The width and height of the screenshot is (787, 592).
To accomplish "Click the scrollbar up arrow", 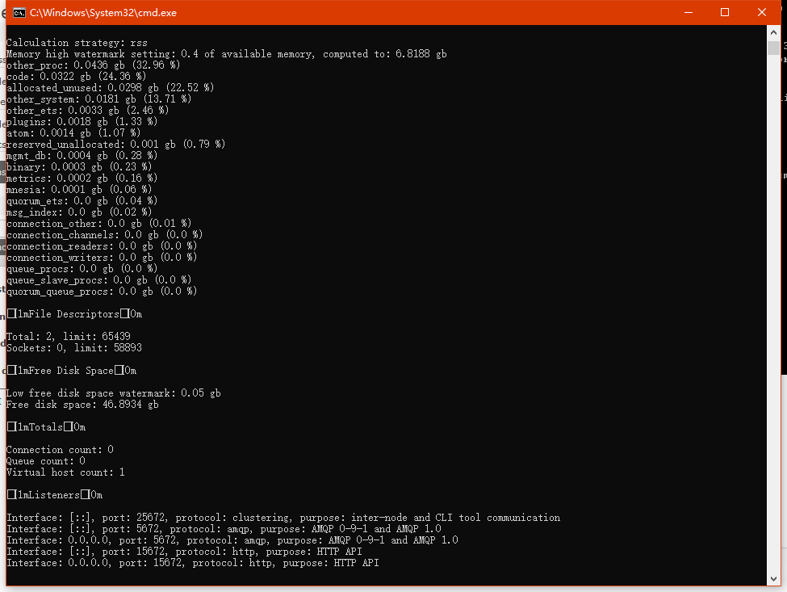I will 773,31.
